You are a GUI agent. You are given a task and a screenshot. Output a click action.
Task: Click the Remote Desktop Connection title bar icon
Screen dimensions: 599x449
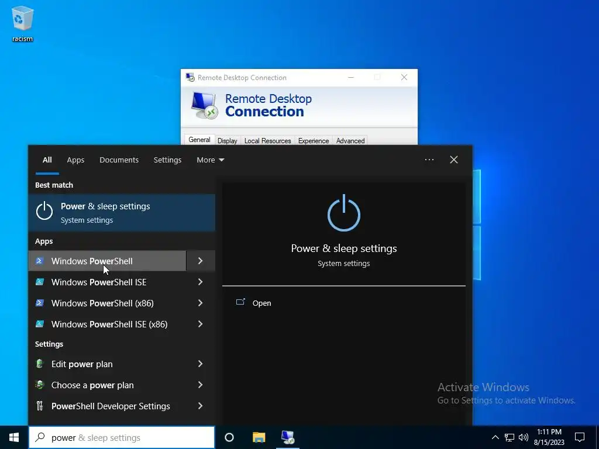(x=190, y=78)
